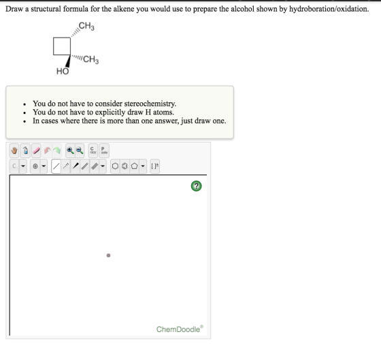Select the single bond tool
Image resolution: width=381 pixels, height=347 pixels.
click(x=56, y=166)
